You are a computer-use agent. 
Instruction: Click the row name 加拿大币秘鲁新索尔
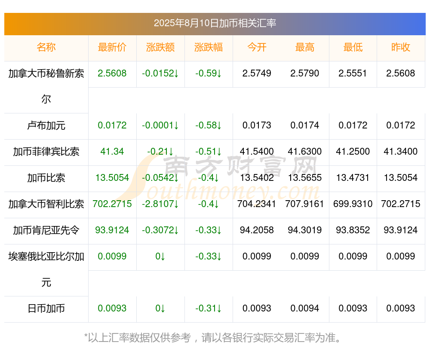pos(46,86)
